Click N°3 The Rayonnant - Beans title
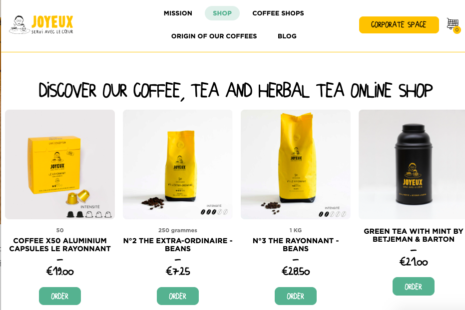 click(x=296, y=245)
